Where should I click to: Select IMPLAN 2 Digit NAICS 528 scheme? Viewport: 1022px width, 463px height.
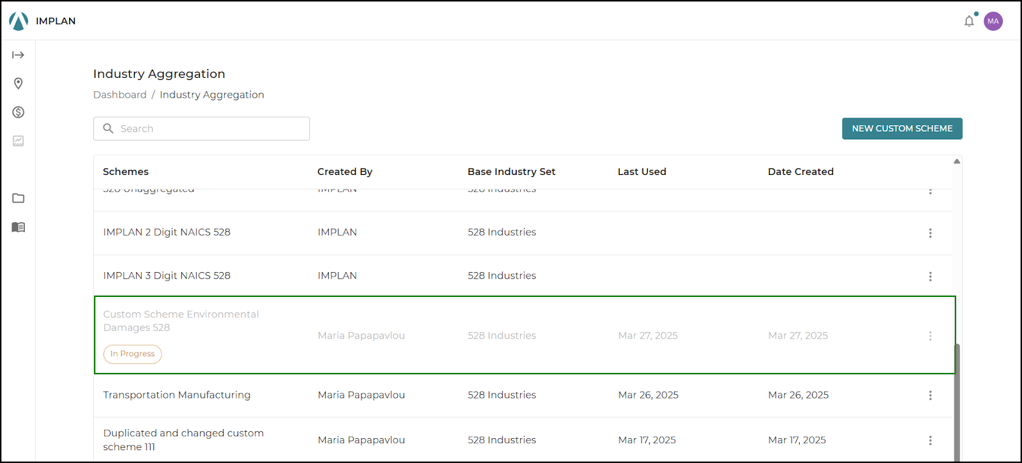167,232
